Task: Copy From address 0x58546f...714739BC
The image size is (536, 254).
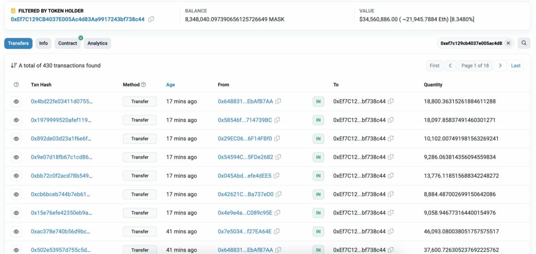Action: point(277,120)
